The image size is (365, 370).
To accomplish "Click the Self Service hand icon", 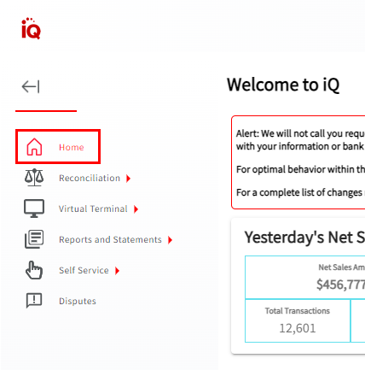I will click(x=34, y=270).
